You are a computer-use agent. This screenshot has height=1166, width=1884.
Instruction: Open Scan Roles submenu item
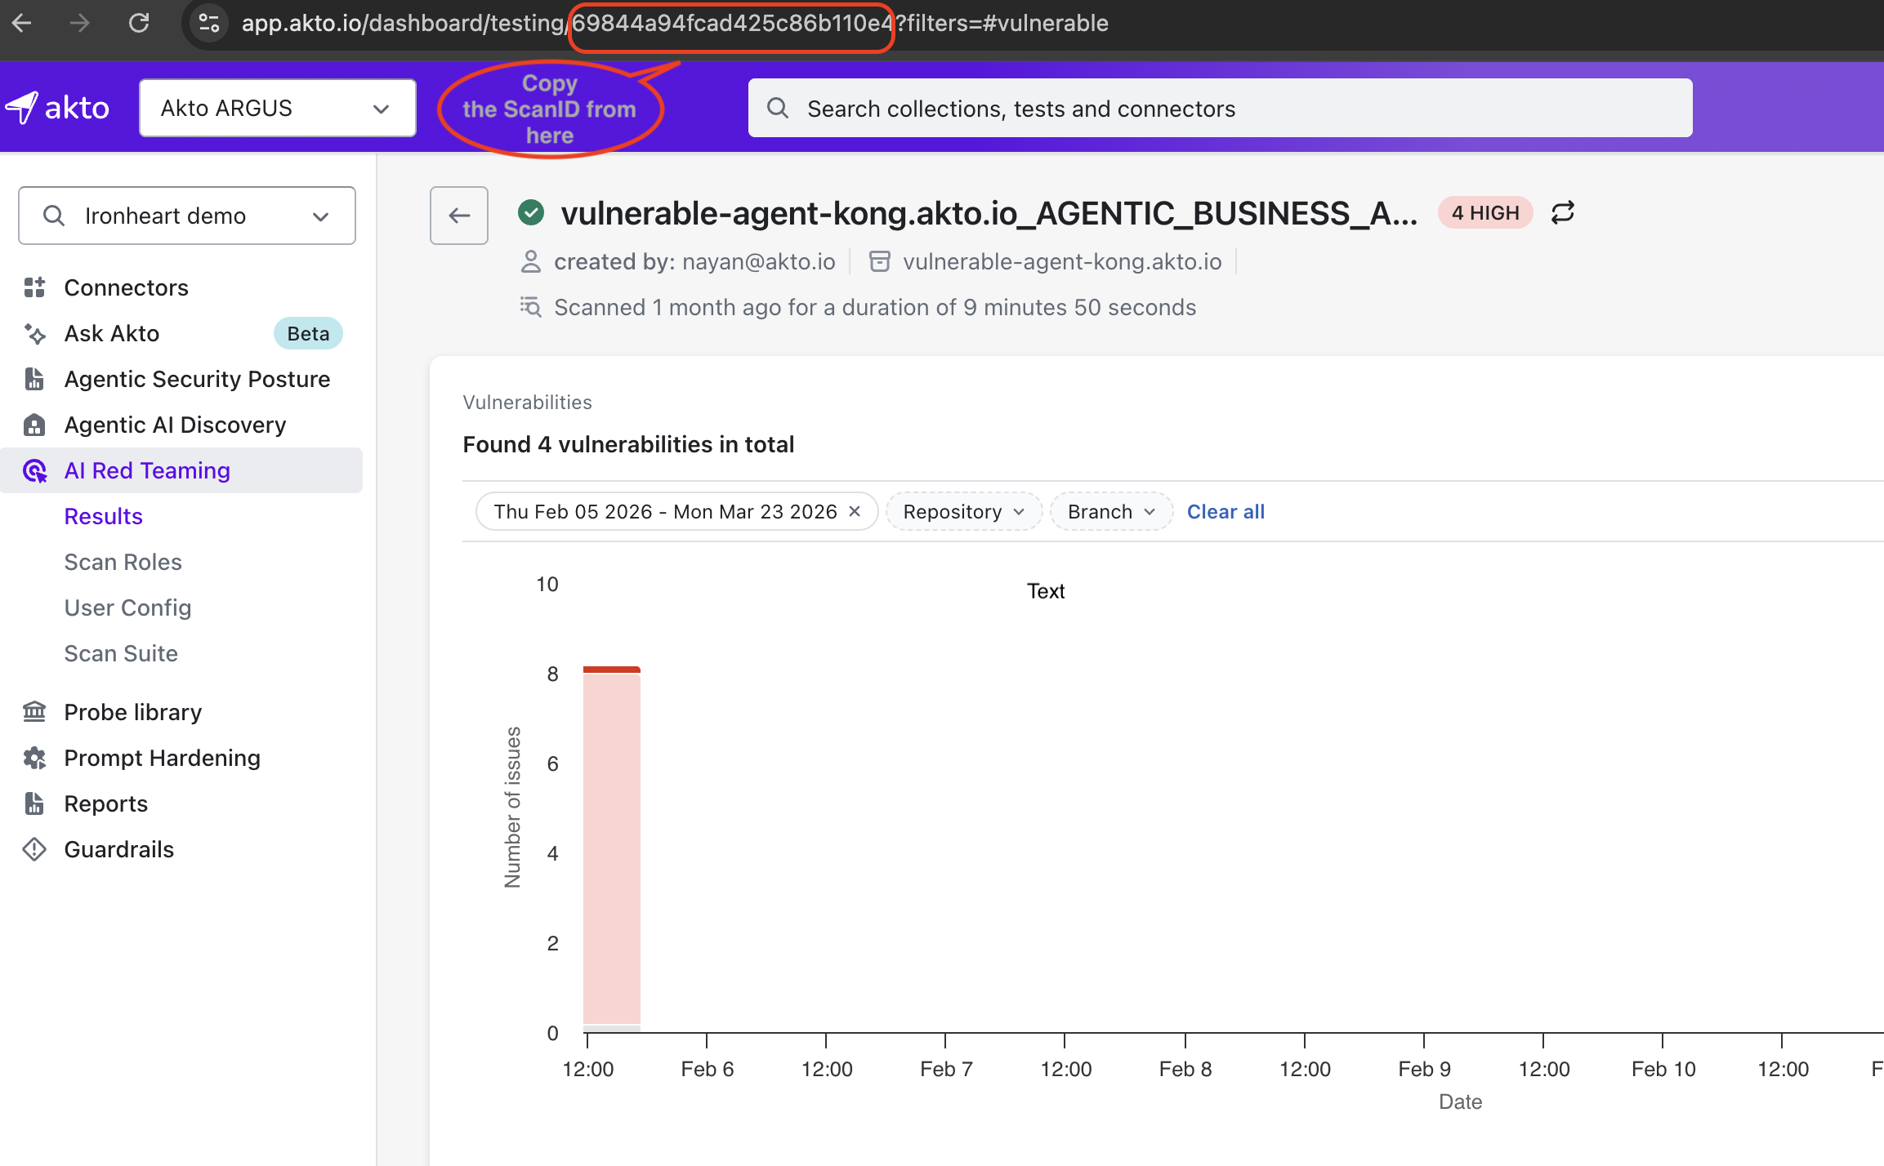point(123,562)
